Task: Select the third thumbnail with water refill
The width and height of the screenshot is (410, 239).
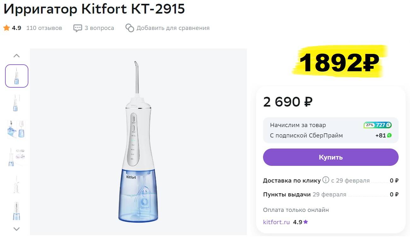Action: tap(16, 129)
